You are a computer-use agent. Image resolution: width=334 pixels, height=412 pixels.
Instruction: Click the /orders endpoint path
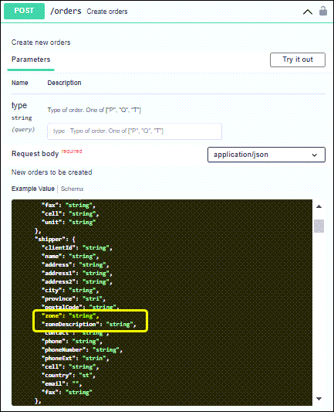click(x=66, y=11)
